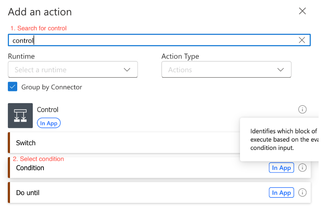Viewport: 331px width, 213px height.
Task: Click the Control connector icon
Action: click(x=20, y=115)
